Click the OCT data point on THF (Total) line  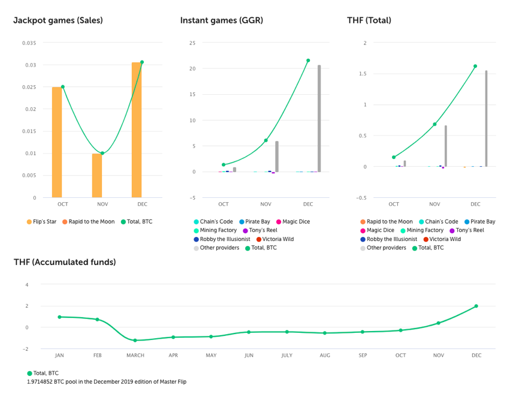pos(394,157)
